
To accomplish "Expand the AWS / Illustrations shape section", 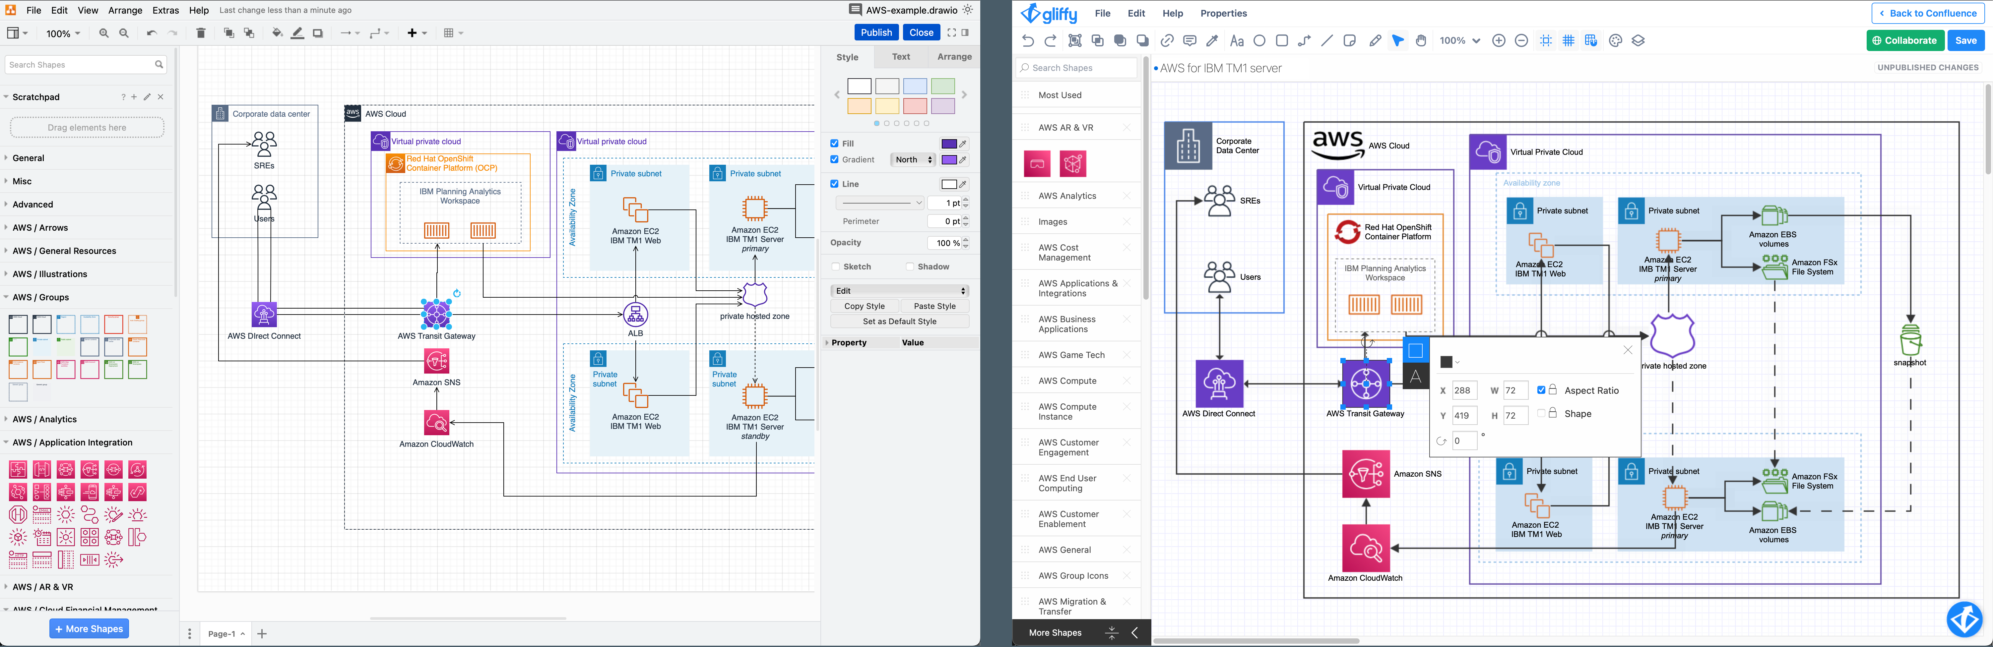I will point(49,274).
